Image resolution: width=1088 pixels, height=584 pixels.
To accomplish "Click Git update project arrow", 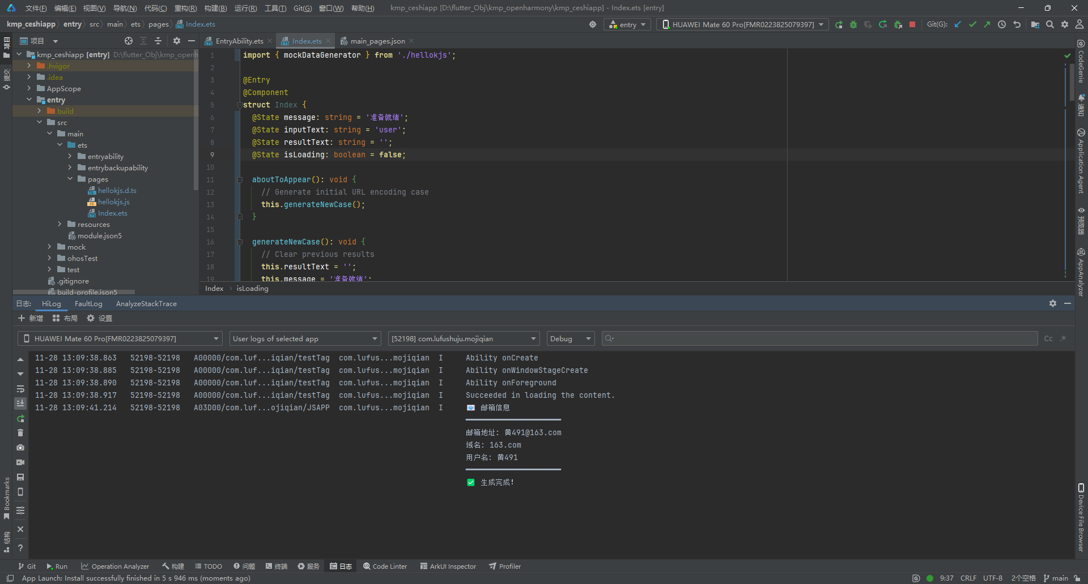I will click(958, 24).
